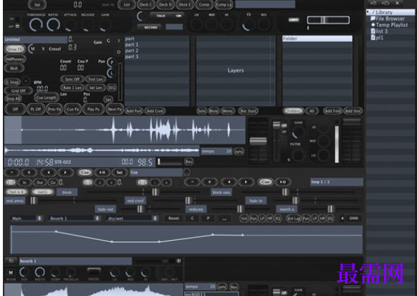Toggle Sync Off button

[72, 79]
